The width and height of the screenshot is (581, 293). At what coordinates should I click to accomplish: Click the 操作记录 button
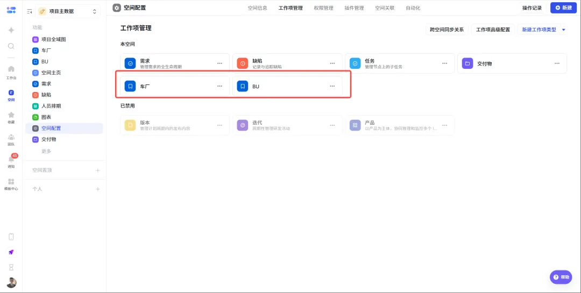coord(532,8)
